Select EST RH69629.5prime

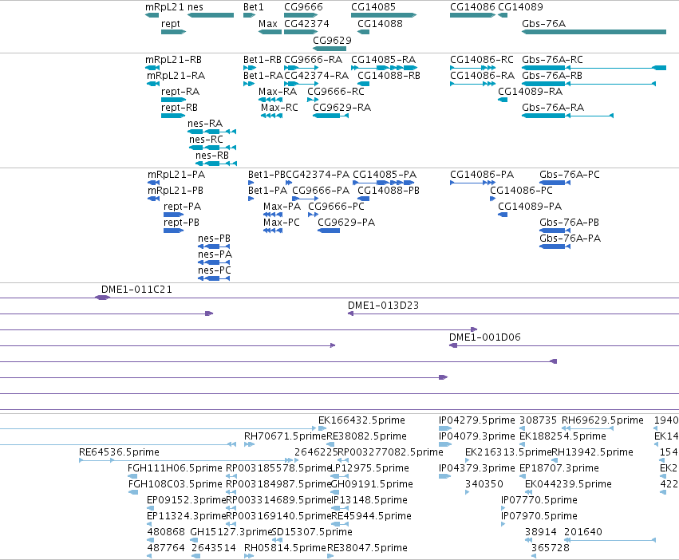(602, 420)
